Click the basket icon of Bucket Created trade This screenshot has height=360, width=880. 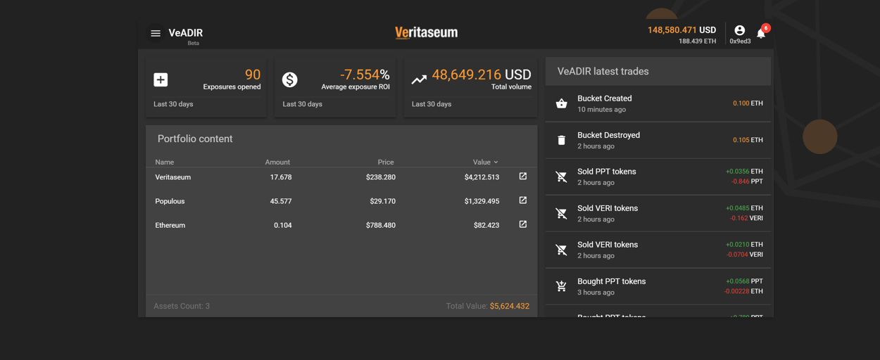click(561, 103)
